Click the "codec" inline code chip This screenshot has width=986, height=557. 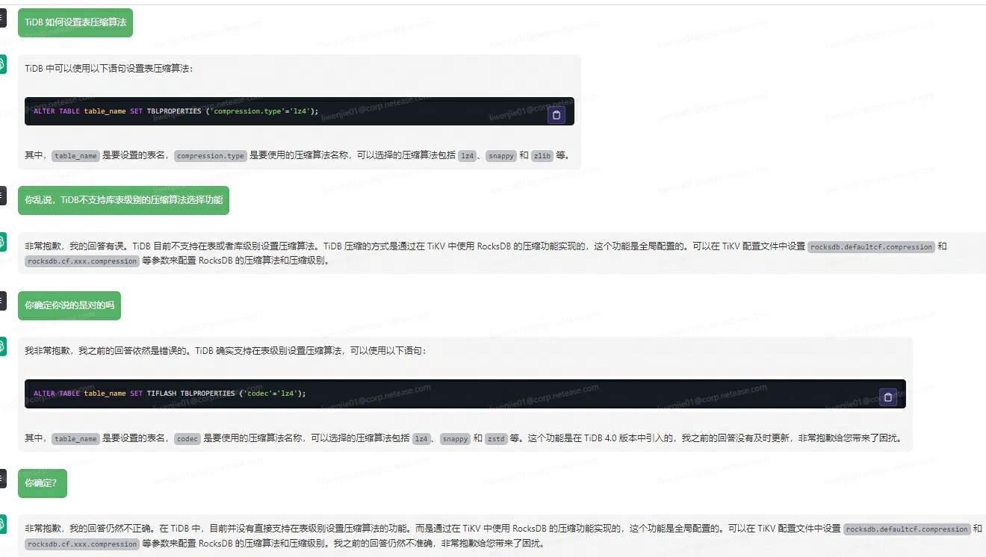(187, 439)
